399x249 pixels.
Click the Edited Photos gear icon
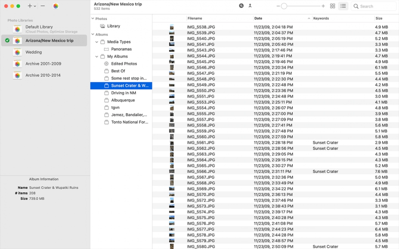(106, 64)
